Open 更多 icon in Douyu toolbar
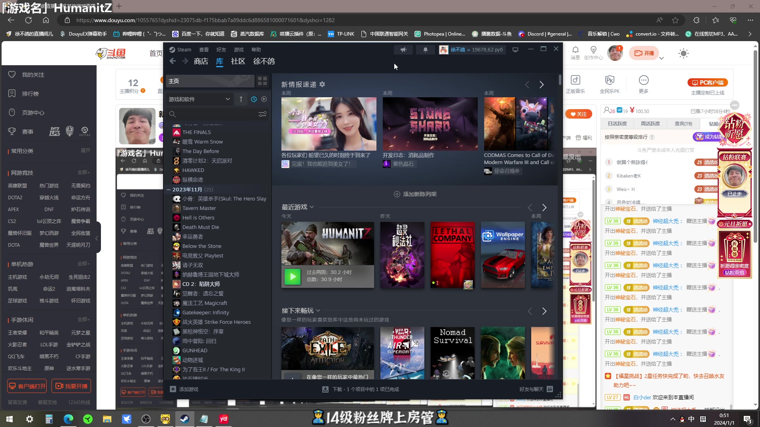 tap(644, 84)
